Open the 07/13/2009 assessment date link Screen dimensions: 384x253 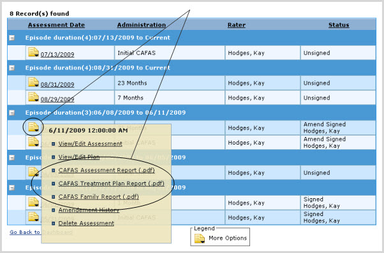57,54
